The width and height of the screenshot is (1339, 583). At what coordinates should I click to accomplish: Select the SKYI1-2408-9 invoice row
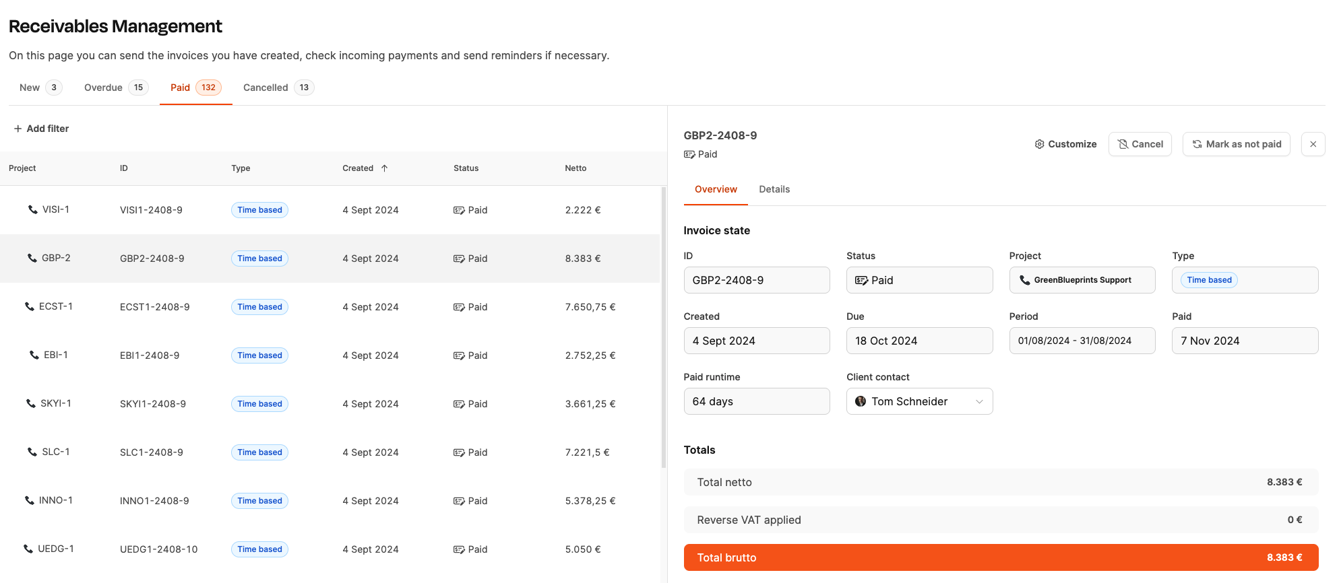(x=330, y=404)
